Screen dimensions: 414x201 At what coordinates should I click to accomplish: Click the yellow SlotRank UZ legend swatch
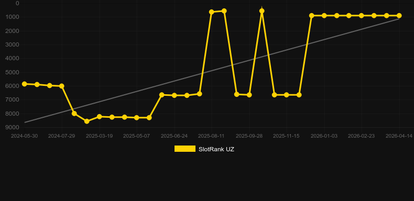tap(185, 149)
